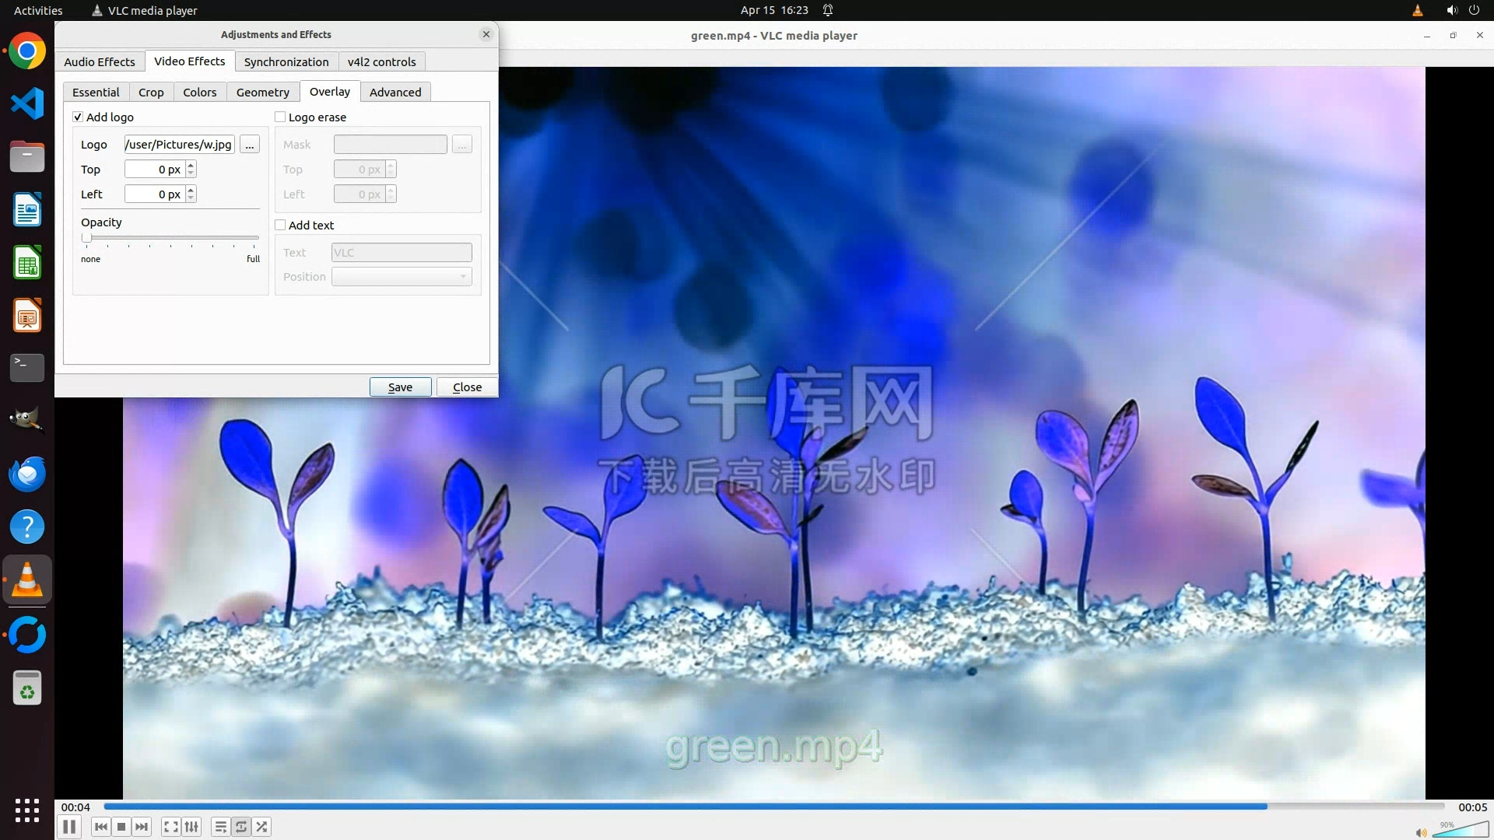Open extended settings equalizer icon
Viewport: 1494px width, 840px height.
[x=191, y=827]
